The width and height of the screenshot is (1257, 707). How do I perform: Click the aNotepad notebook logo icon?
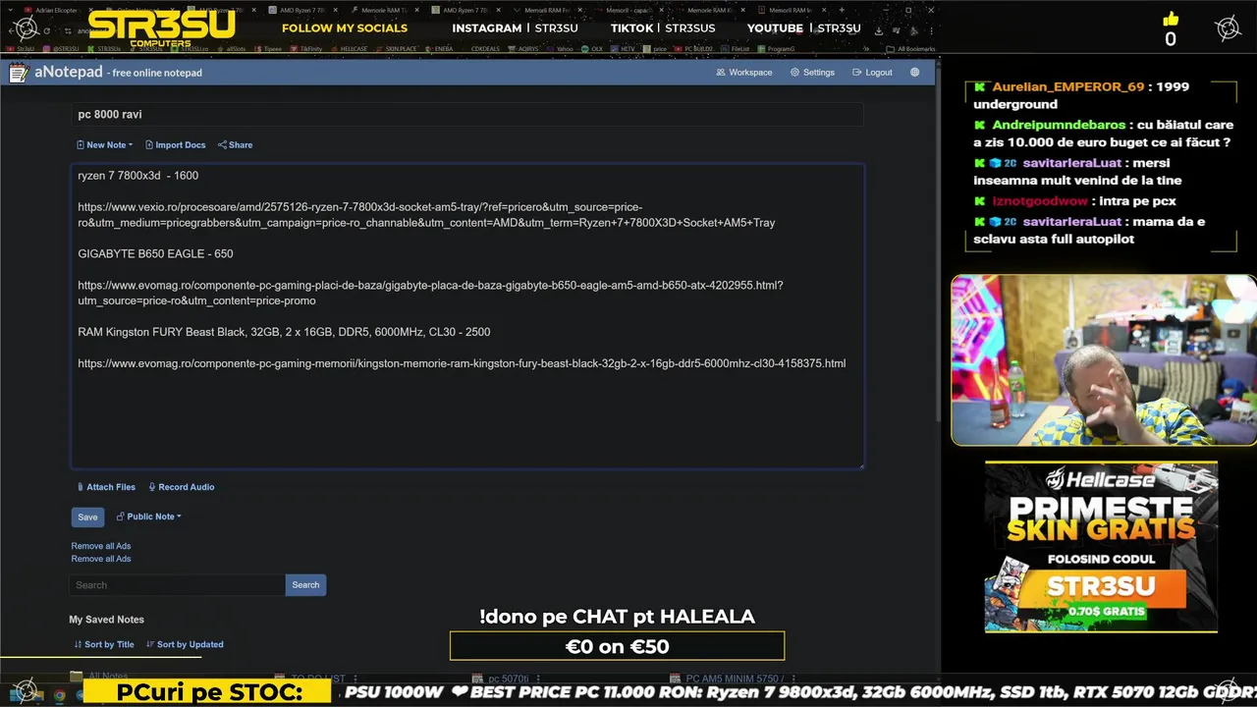point(18,73)
